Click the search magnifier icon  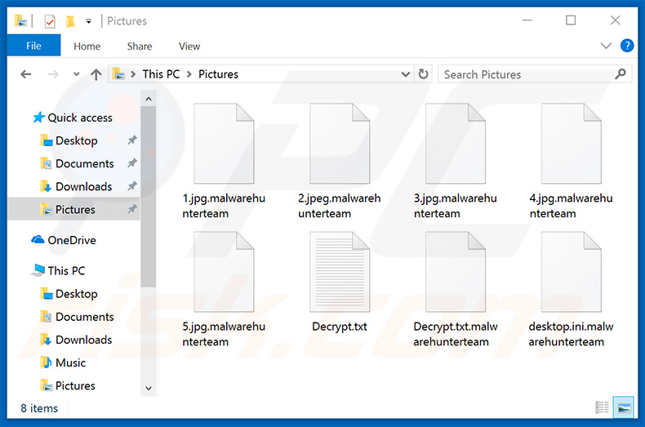pos(621,74)
